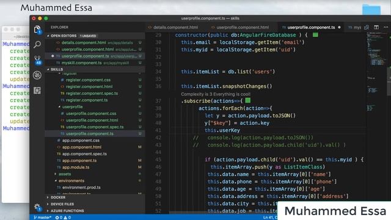The width and height of the screenshot is (391, 220).
Task: Open register.component.css file
Action: coord(95,80)
